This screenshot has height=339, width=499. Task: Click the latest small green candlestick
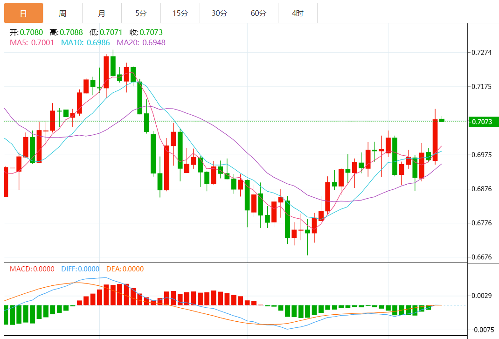[442, 120]
